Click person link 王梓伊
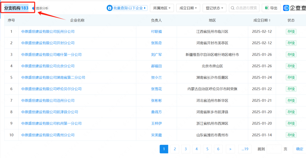Screen dimensions: 306x158 [156, 123]
